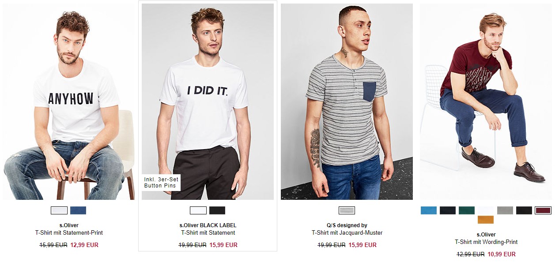This screenshot has height=266, width=559.
Task: Open the burgundy wording-print T-shirt photo
Action: (x=486, y=101)
